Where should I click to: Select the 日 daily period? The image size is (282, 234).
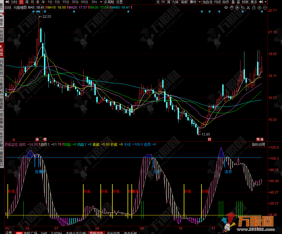21,2
